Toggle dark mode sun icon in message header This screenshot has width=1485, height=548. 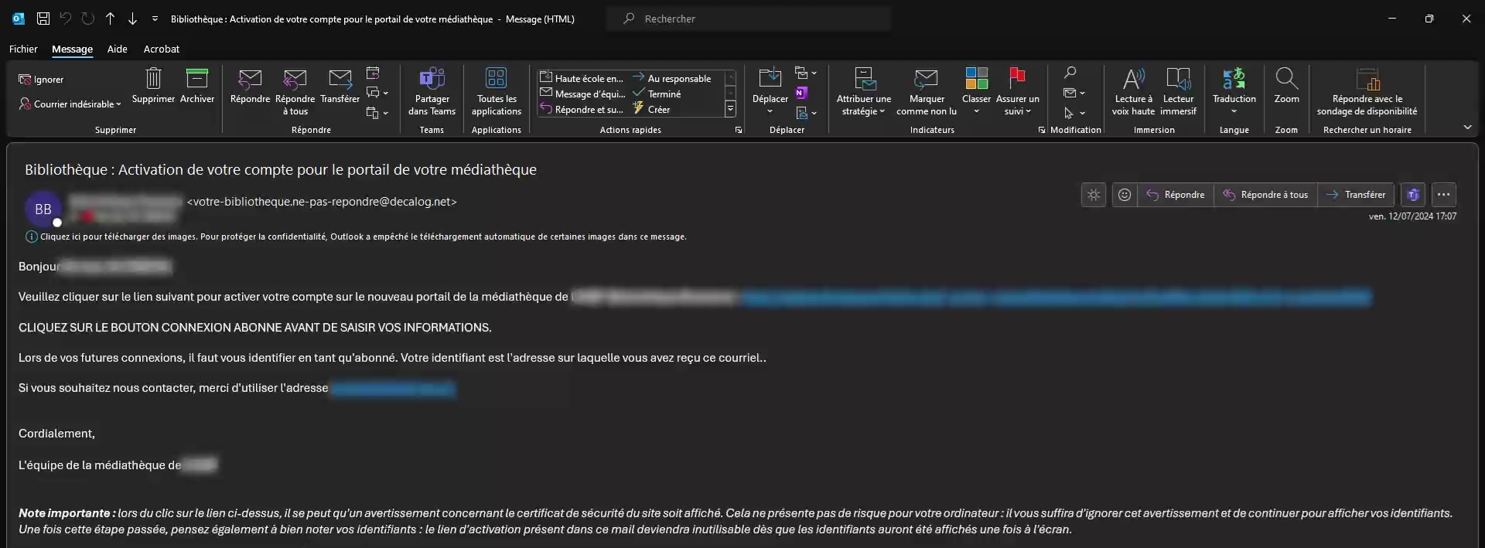click(x=1093, y=195)
